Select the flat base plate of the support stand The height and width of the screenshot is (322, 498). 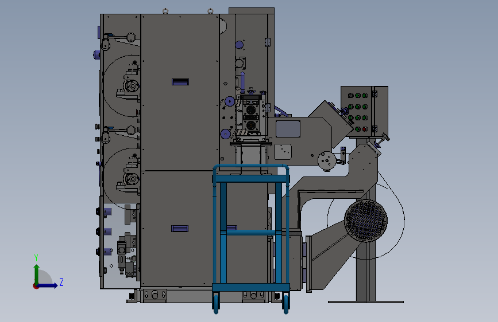point(366,302)
